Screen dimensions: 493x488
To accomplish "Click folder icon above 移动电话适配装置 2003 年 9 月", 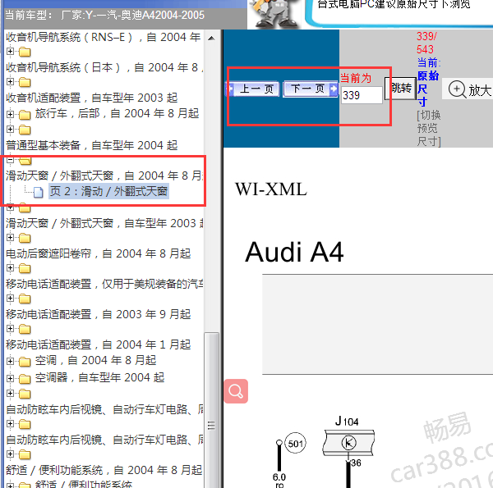I will 25,299.
